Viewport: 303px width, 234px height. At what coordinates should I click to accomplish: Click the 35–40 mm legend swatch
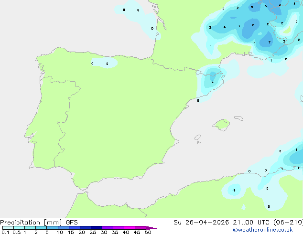point(119,228)
